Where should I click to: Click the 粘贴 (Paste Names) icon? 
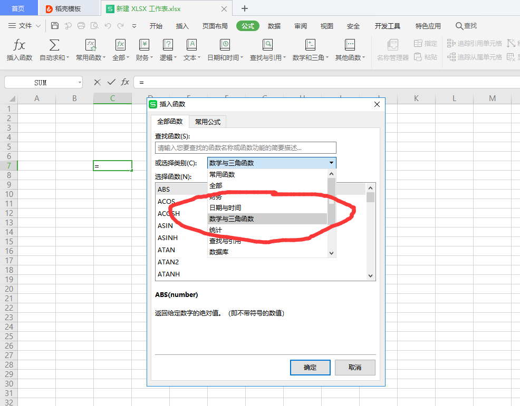tap(426, 57)
